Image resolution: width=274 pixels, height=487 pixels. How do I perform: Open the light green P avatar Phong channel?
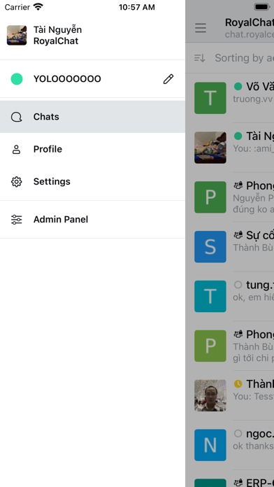[x=210, y=346]
